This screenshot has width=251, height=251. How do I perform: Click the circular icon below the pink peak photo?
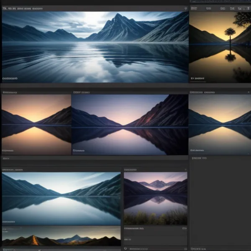coord(125,248)
